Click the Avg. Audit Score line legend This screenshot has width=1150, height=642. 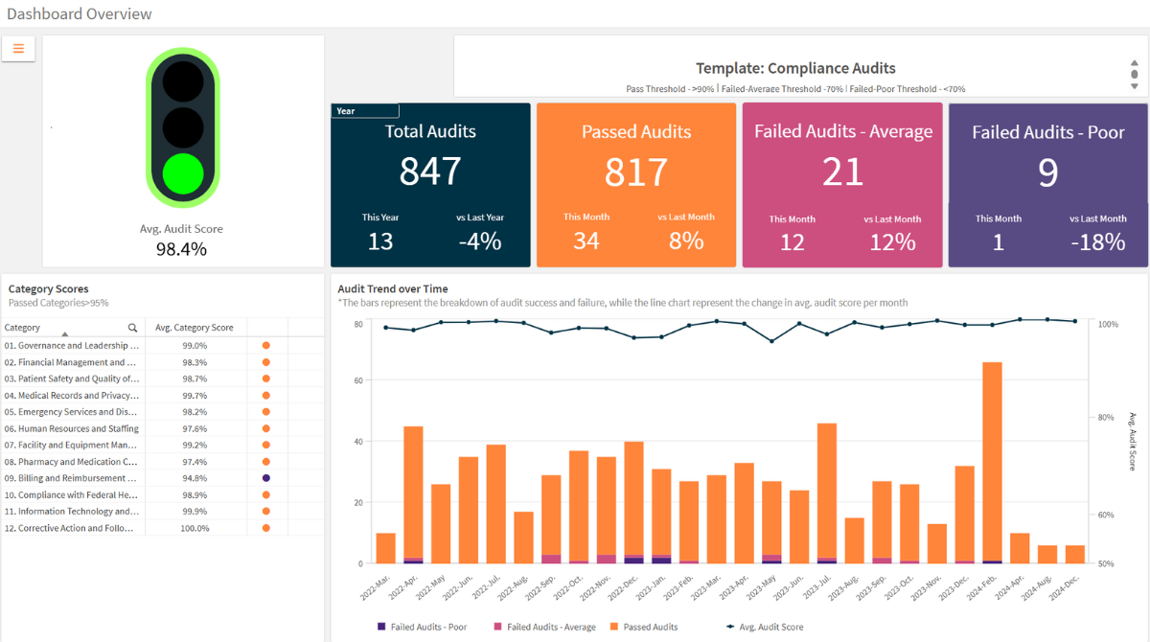pyautogui.click(x=765, y=627)
